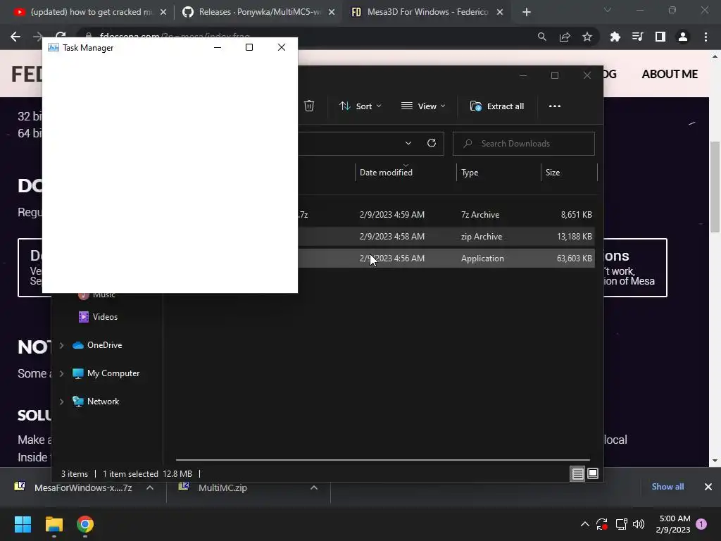Open Chrome's tab search chevron
This screenshot has height=541, width=721.
pyautogui.click(x=608, y=10)
